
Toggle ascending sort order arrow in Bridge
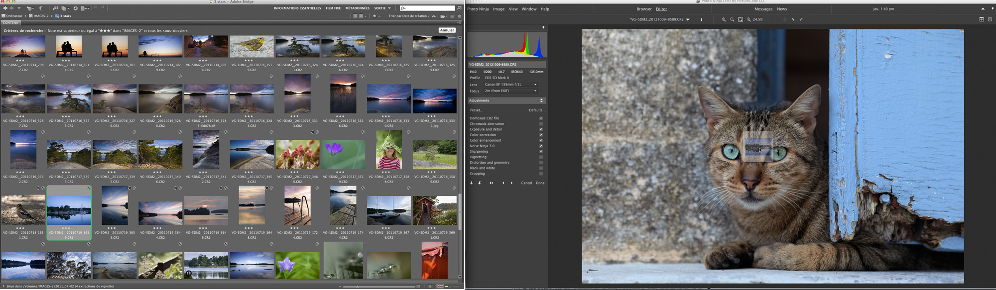[434, 16]
